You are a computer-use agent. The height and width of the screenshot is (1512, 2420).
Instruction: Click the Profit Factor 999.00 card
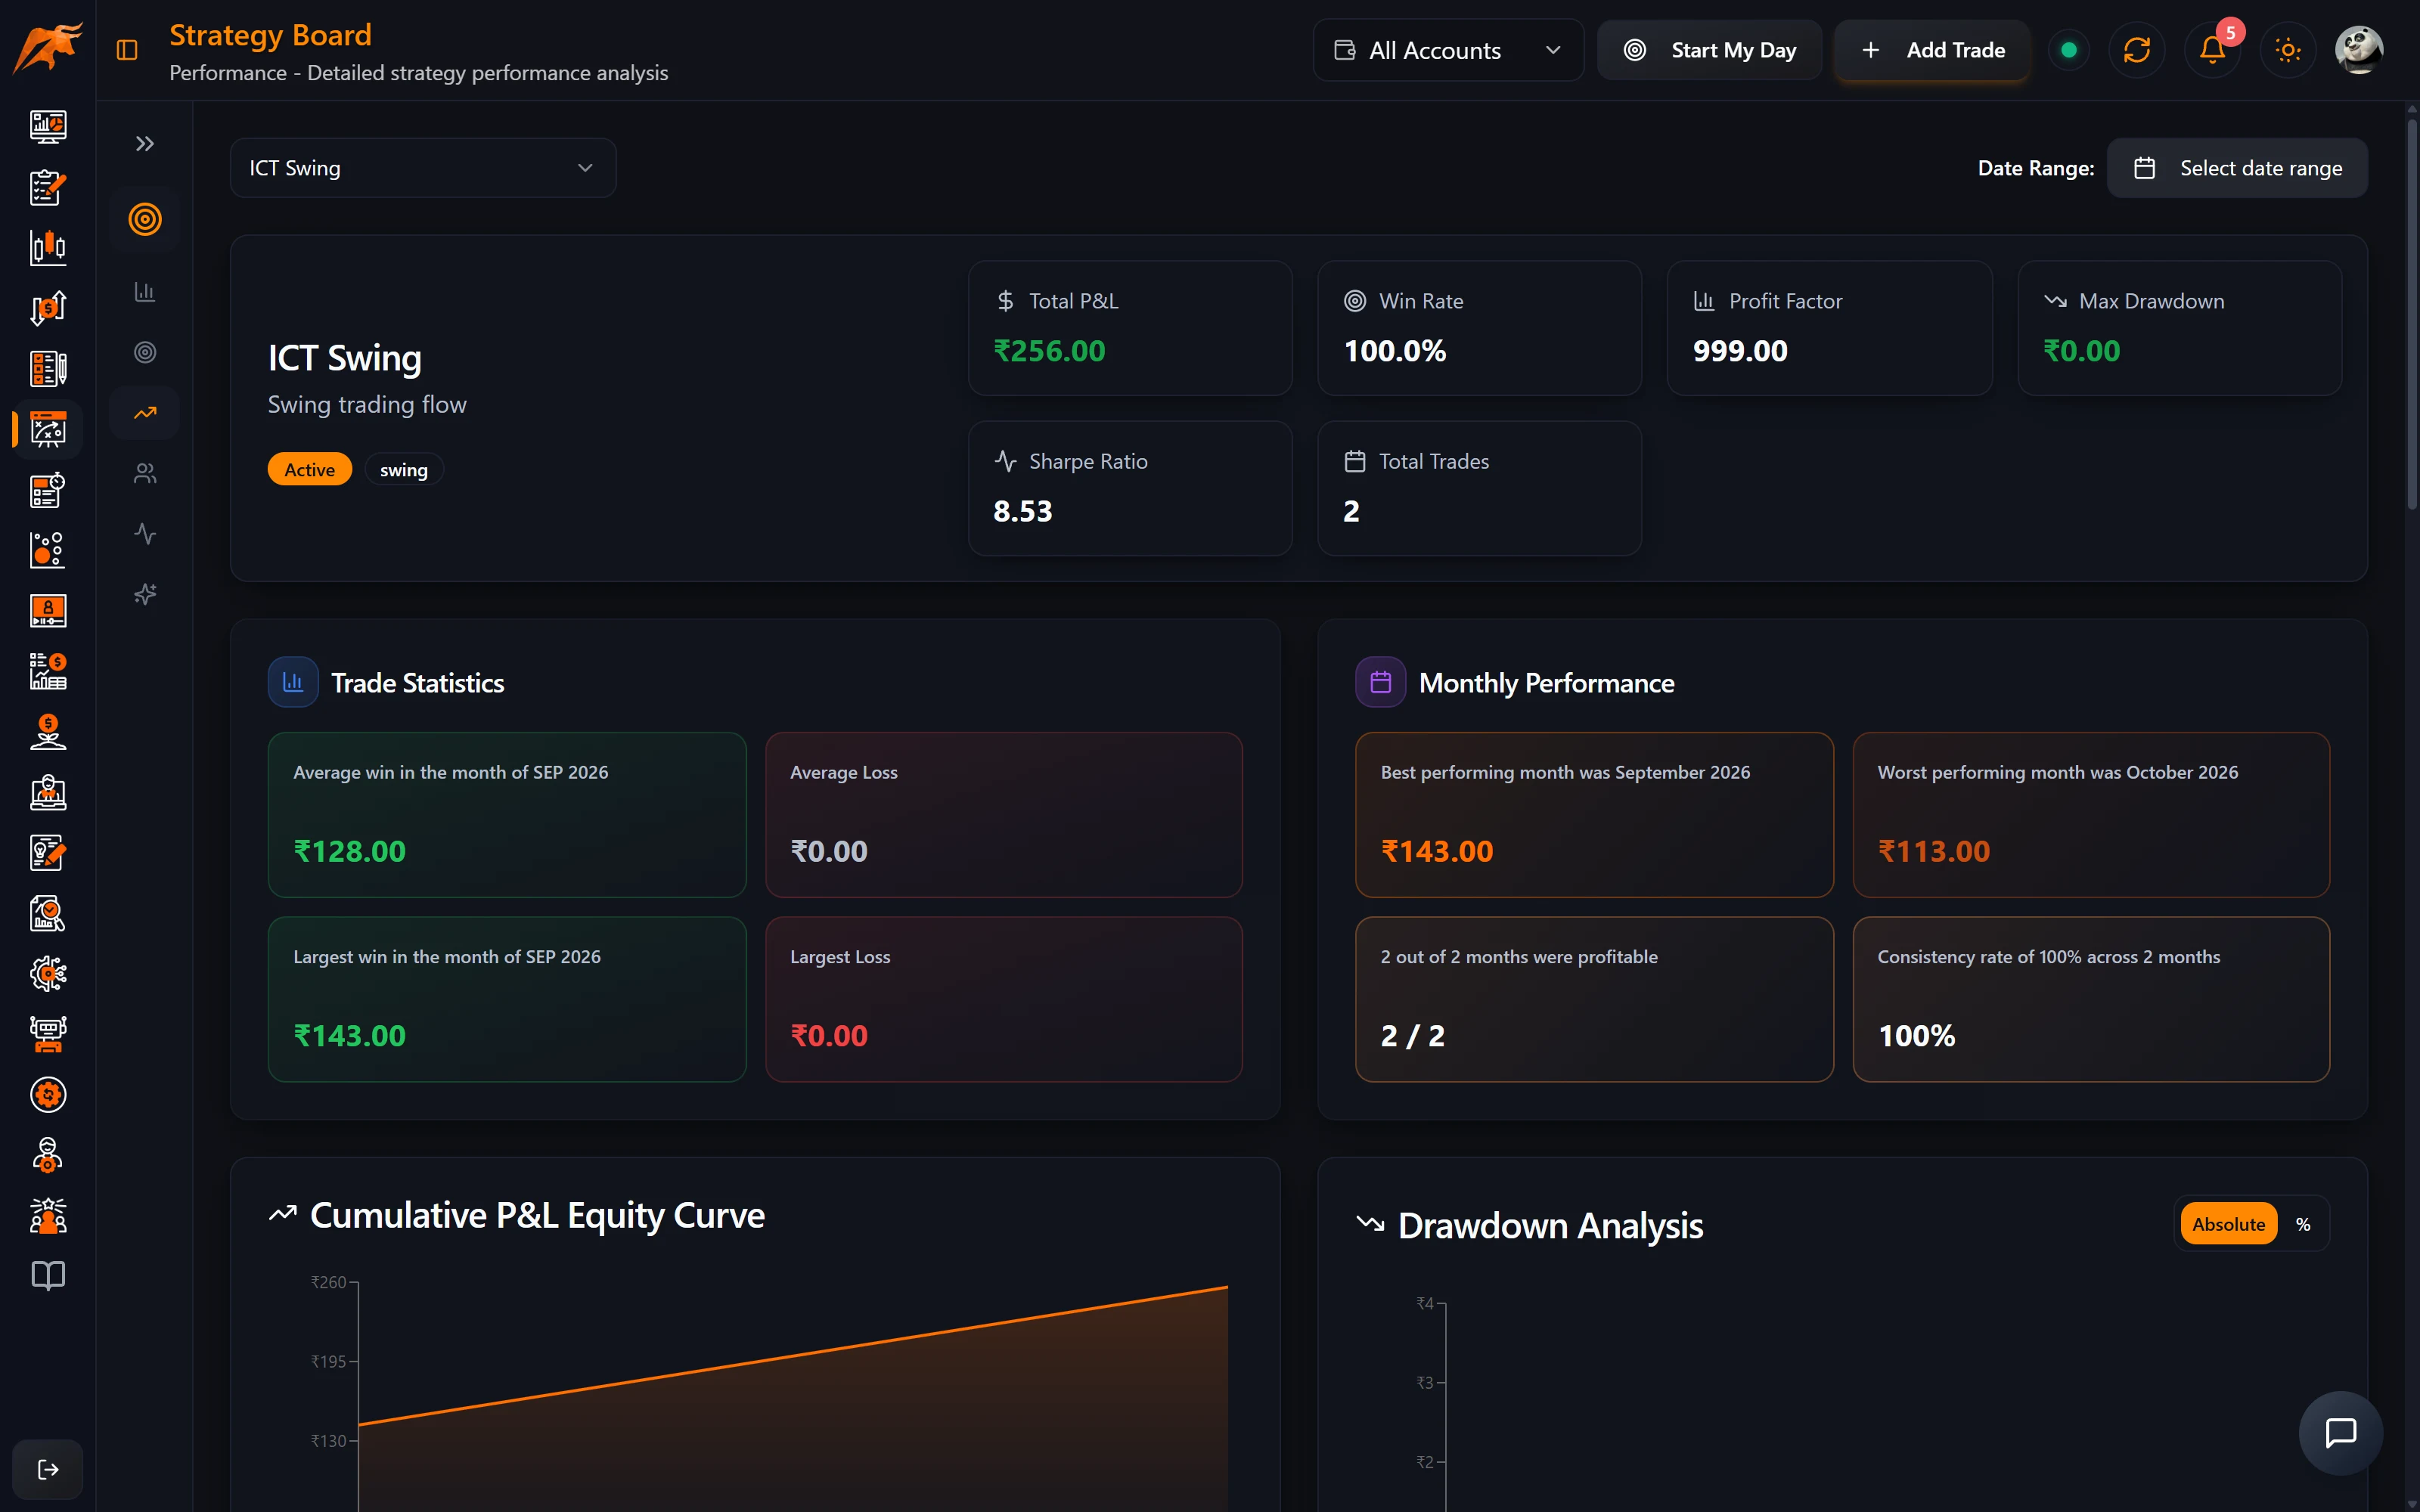pos(1829,328)
